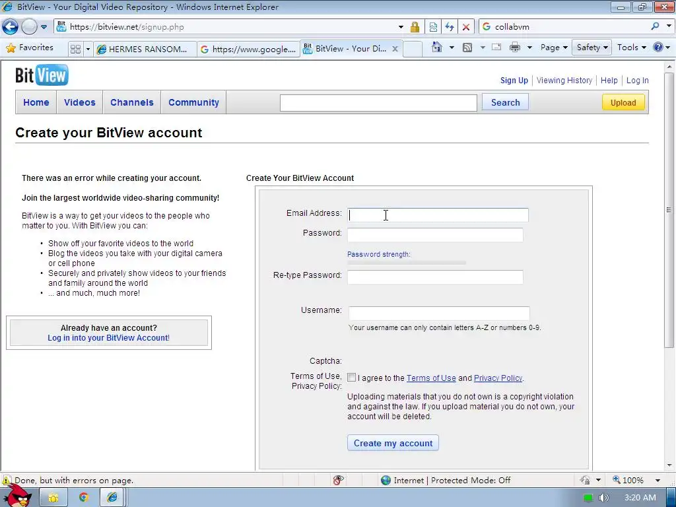Image resolution: width=676 pixels, height=507 pixels.
Task: Click the Compatibility View broken-page icon
Action: click(433, 27)
